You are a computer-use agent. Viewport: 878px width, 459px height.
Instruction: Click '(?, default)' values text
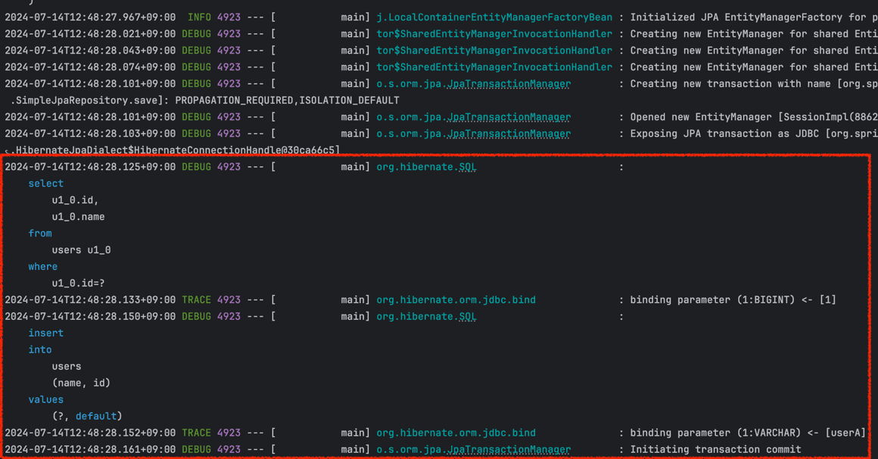coord(87,417)
